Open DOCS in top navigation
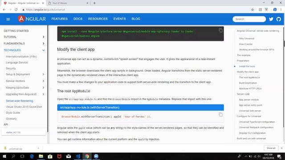Screen dimensions: 285x160 [x=78, y=19]
